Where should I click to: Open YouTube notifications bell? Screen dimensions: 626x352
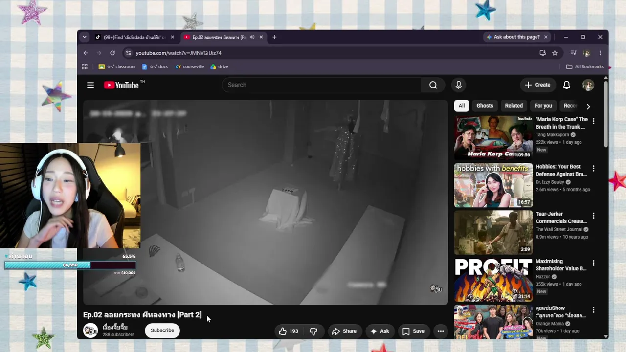tap(566, 85)
